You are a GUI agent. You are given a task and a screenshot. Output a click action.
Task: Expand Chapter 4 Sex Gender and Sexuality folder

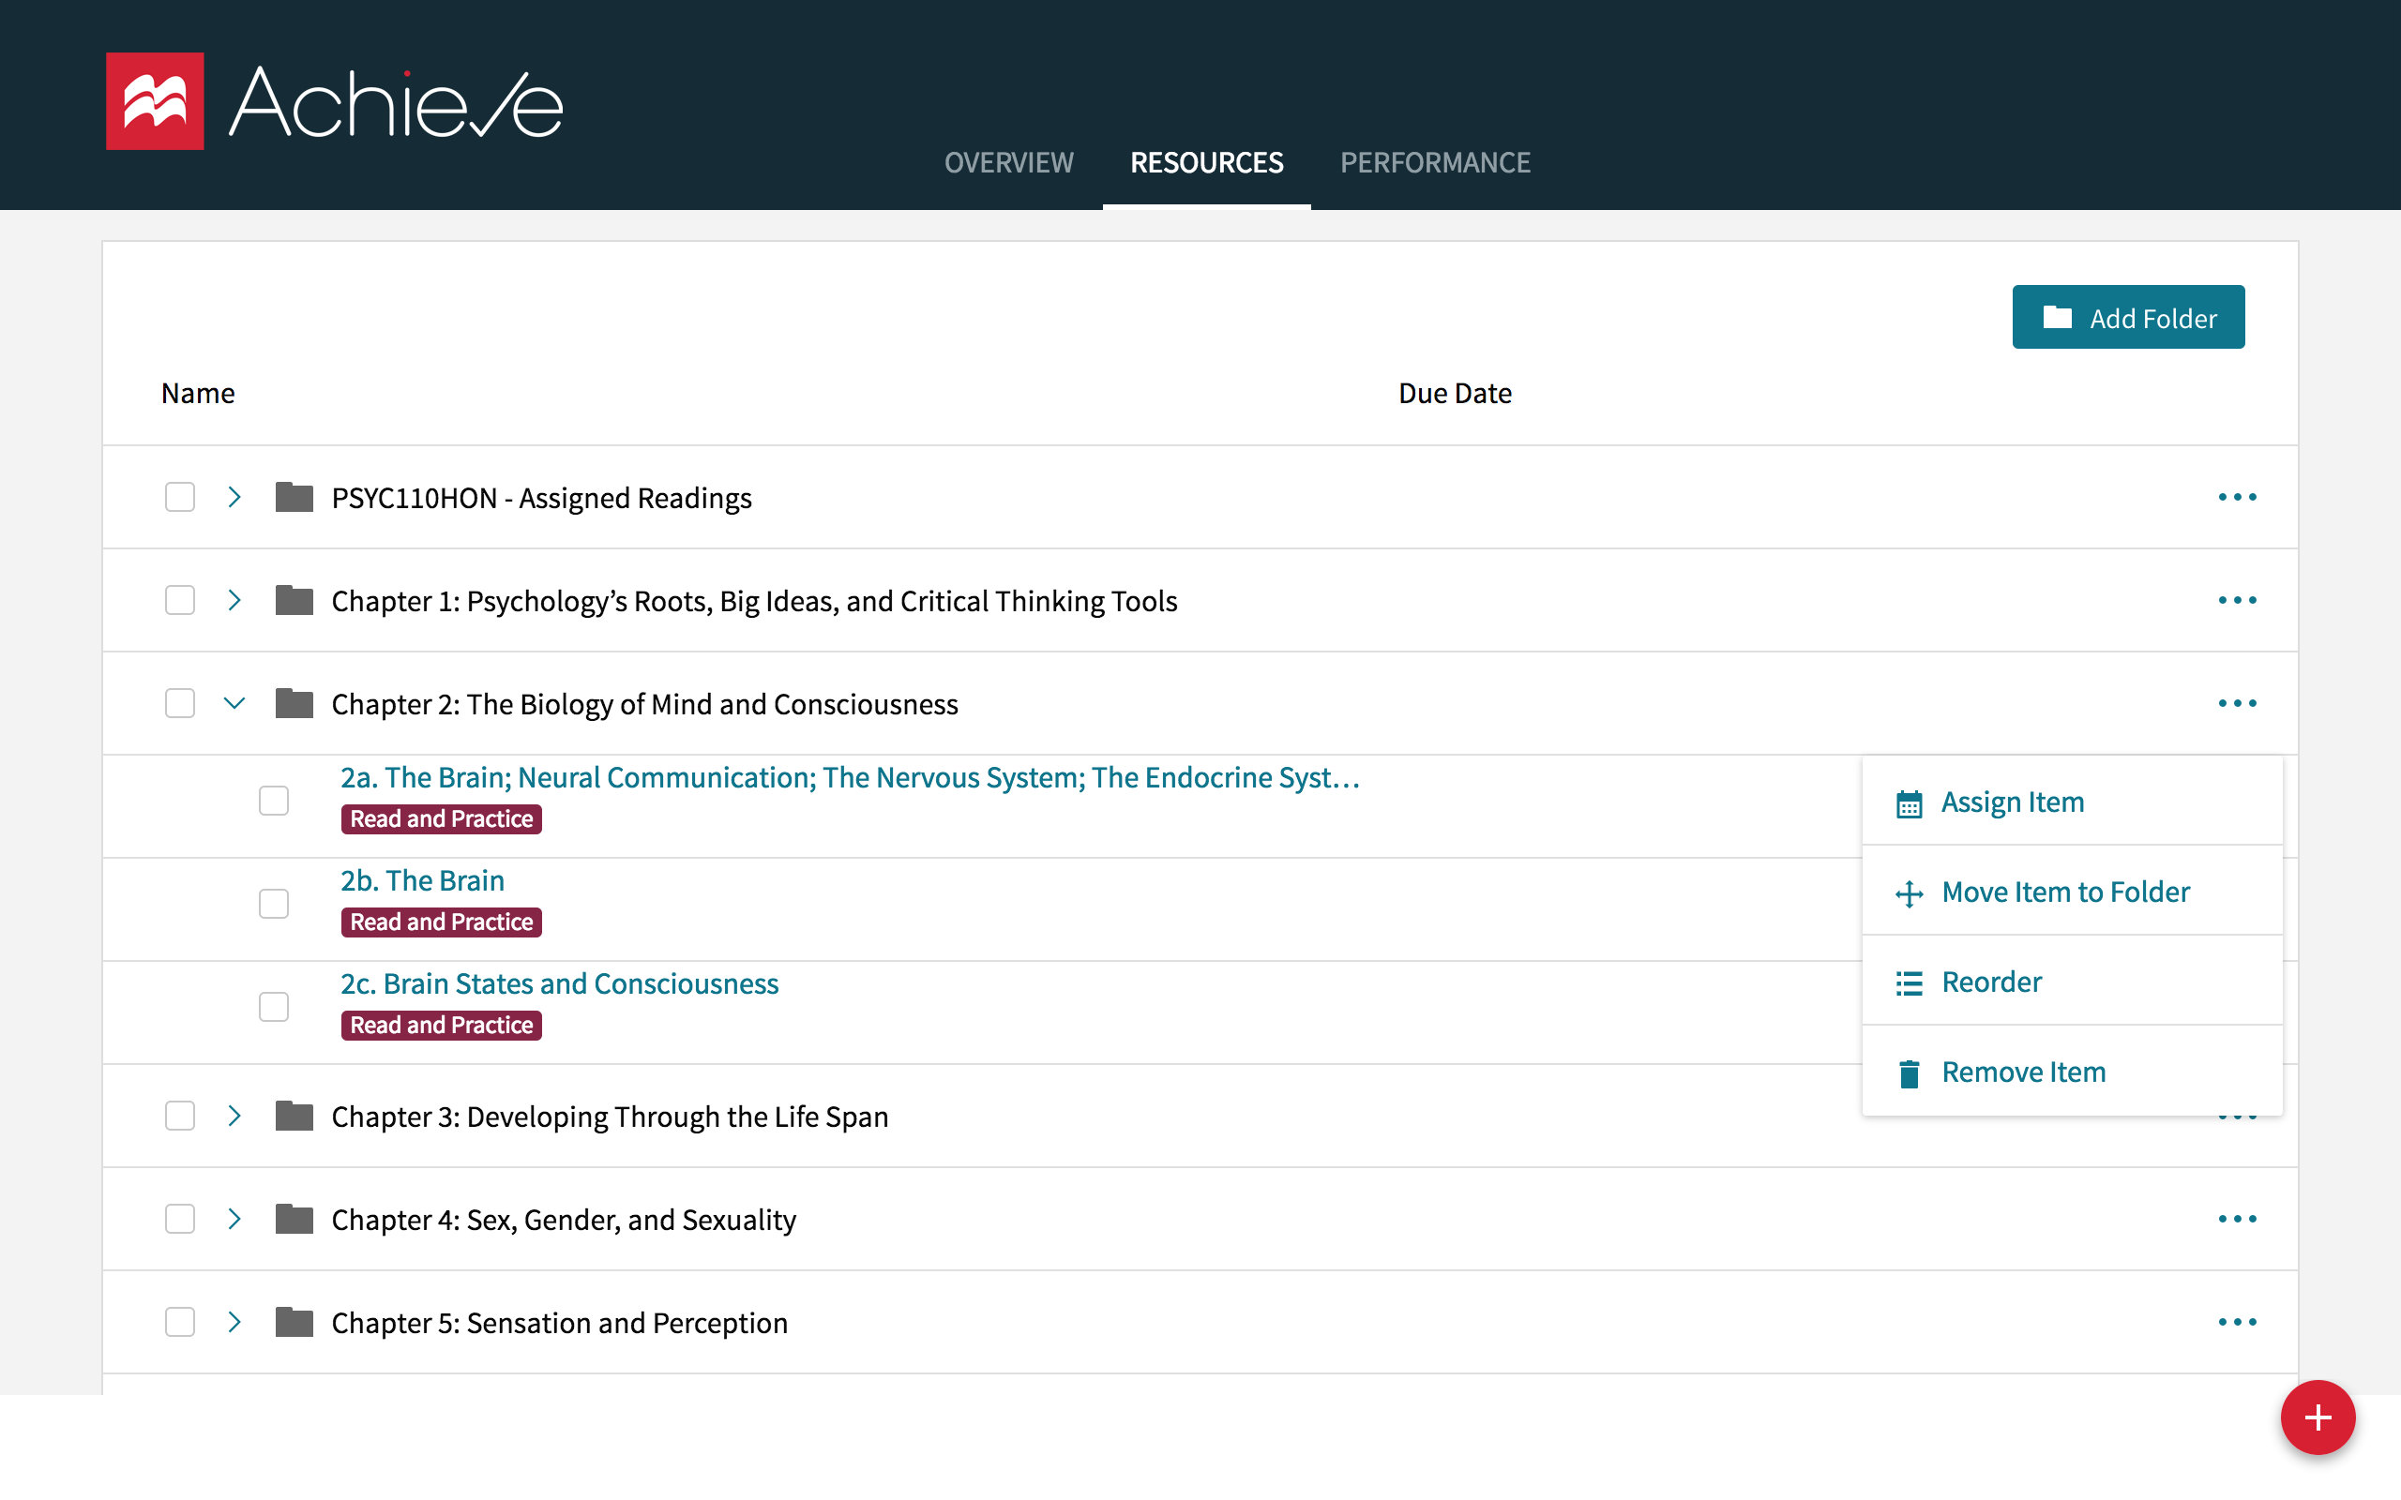tap(235, 1219)
